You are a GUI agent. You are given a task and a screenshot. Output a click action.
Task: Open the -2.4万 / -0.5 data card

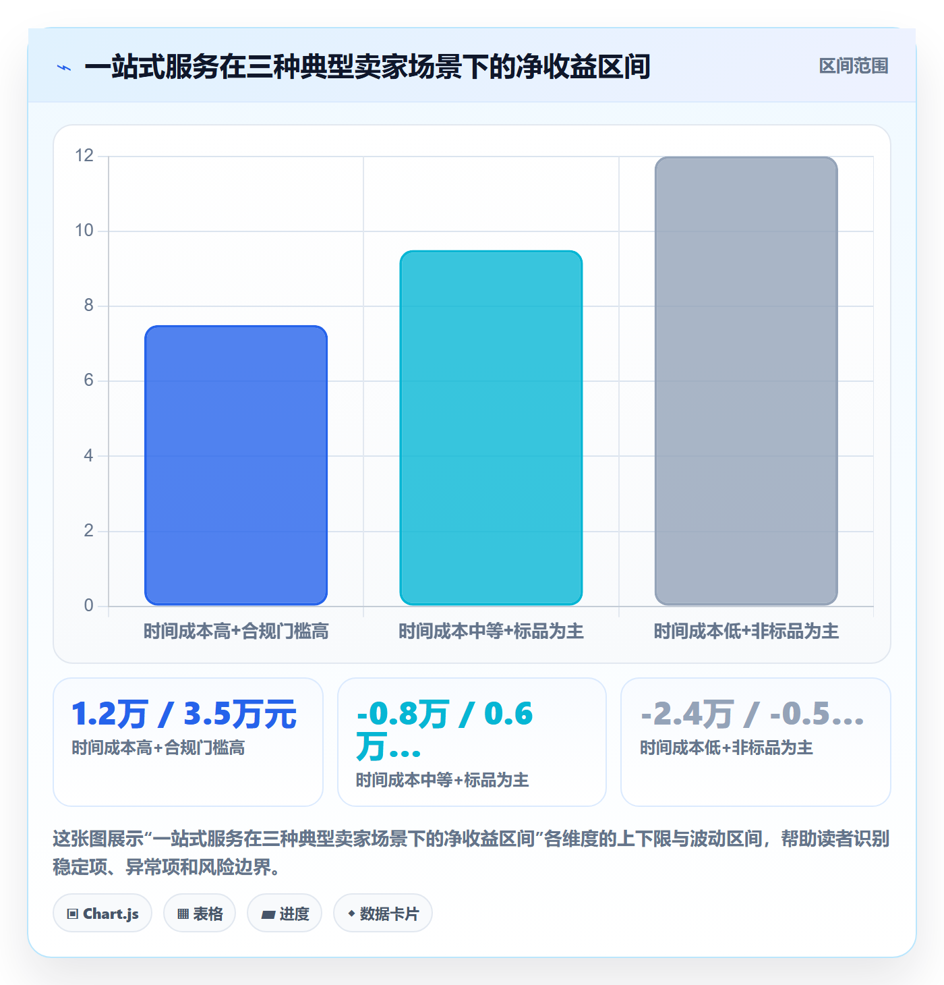(756, 742)
